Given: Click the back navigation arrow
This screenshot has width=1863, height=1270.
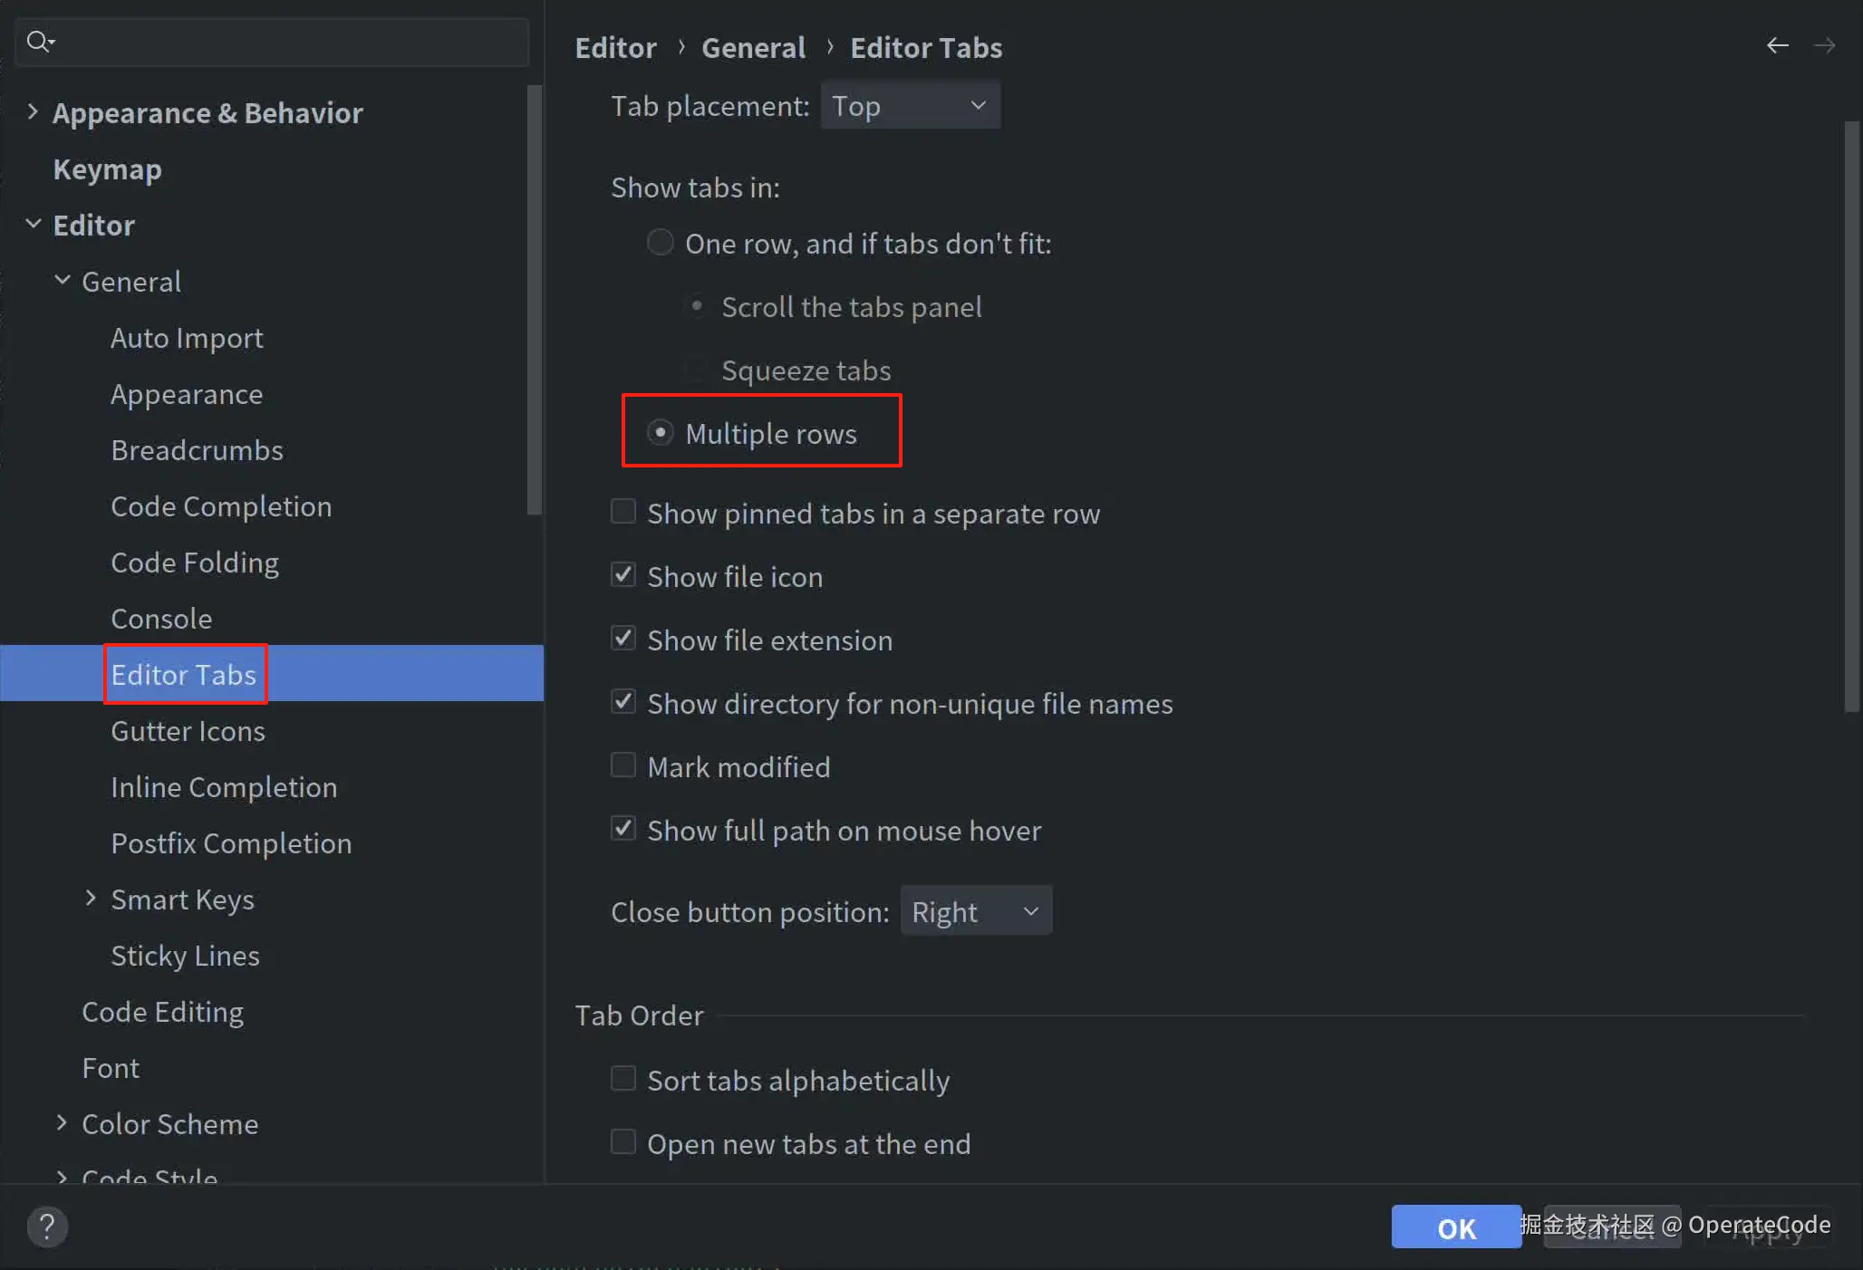Looking at the screenshot, I should (1777, 46).
